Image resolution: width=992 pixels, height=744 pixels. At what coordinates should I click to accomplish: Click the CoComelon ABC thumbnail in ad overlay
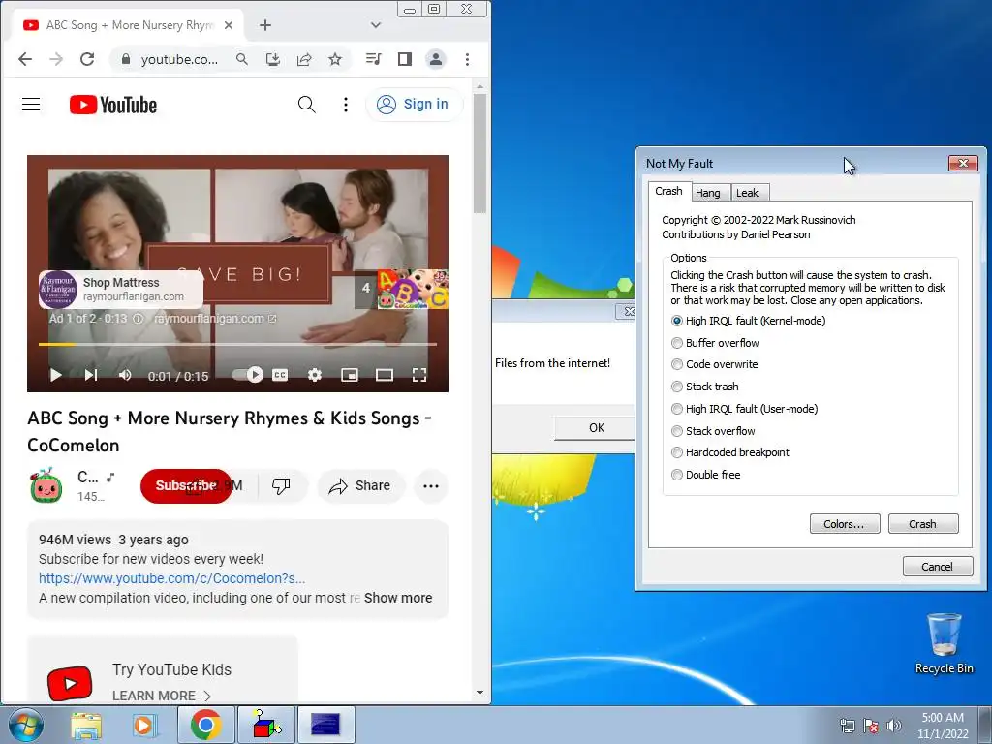(x=413, y=289)
